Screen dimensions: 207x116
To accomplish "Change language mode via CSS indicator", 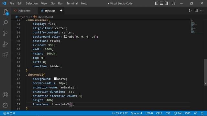I will coord(168,113).
